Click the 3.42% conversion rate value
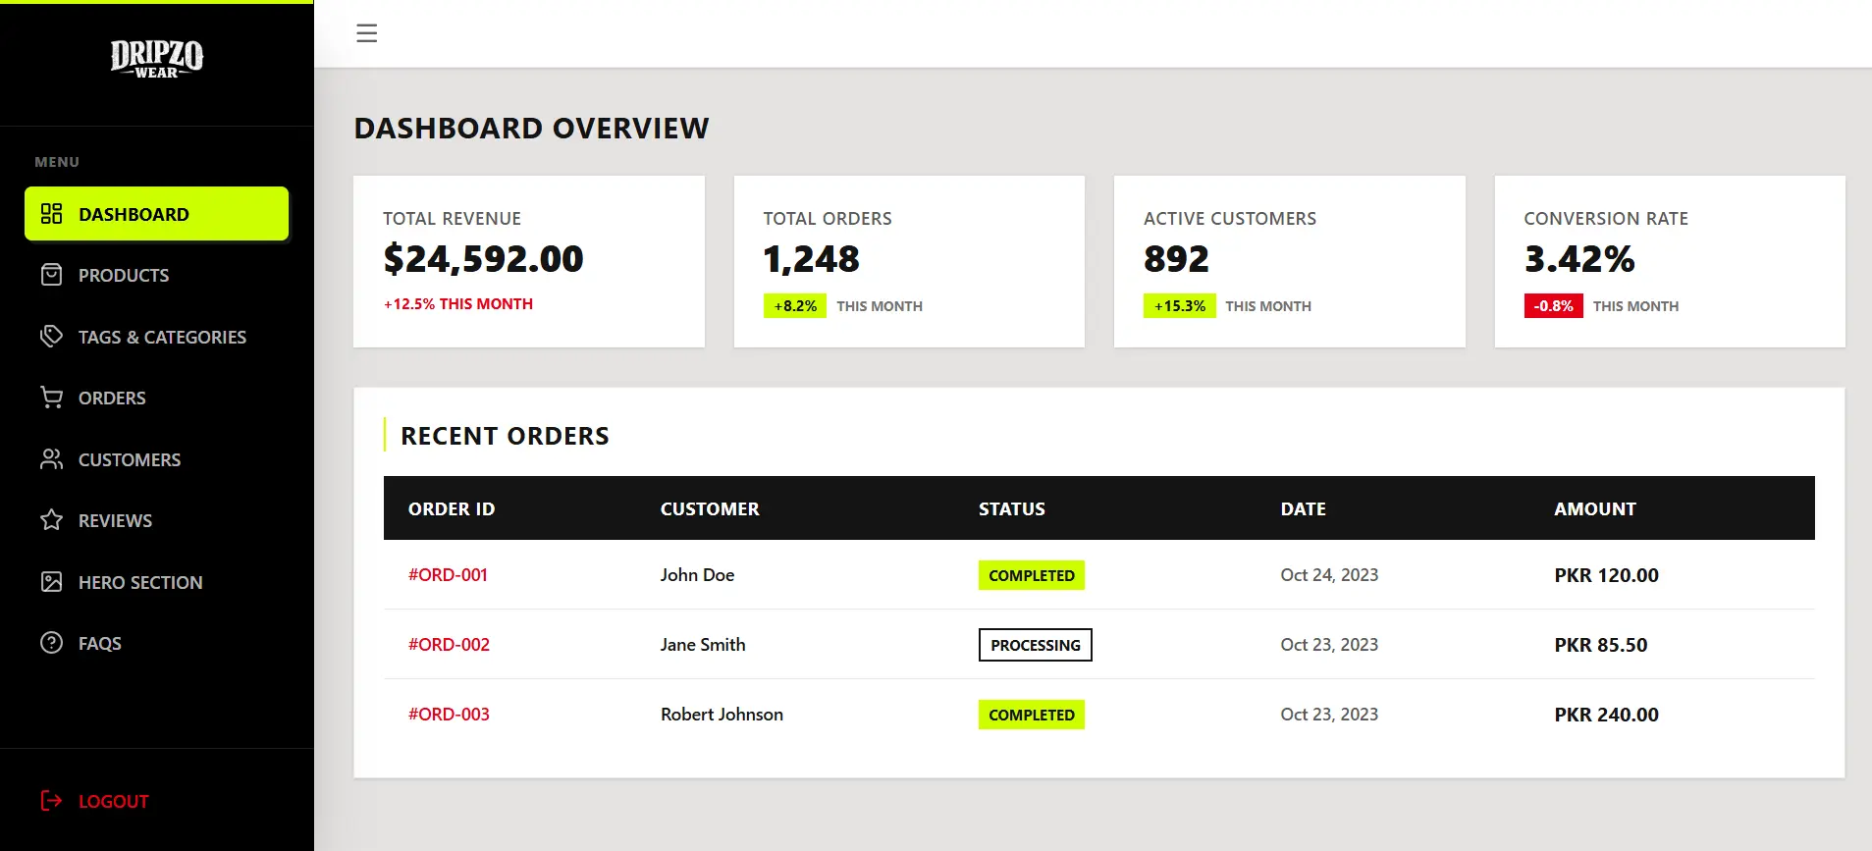The image size is (1872, 851). pos(1579,259)
